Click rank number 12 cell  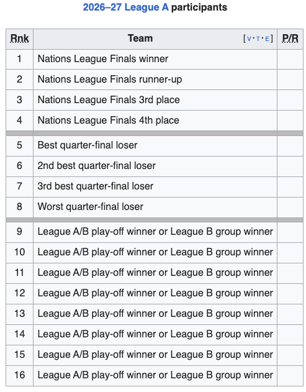pos(19,293)
